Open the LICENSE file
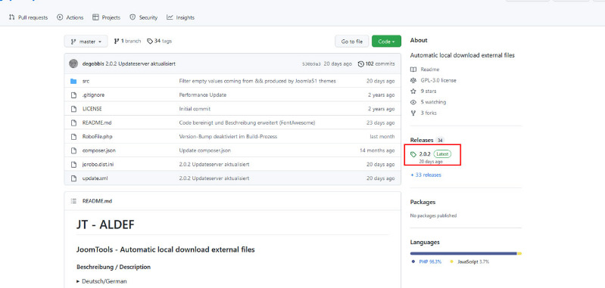This screenshot has height=288, width=605. coord(92,109)
